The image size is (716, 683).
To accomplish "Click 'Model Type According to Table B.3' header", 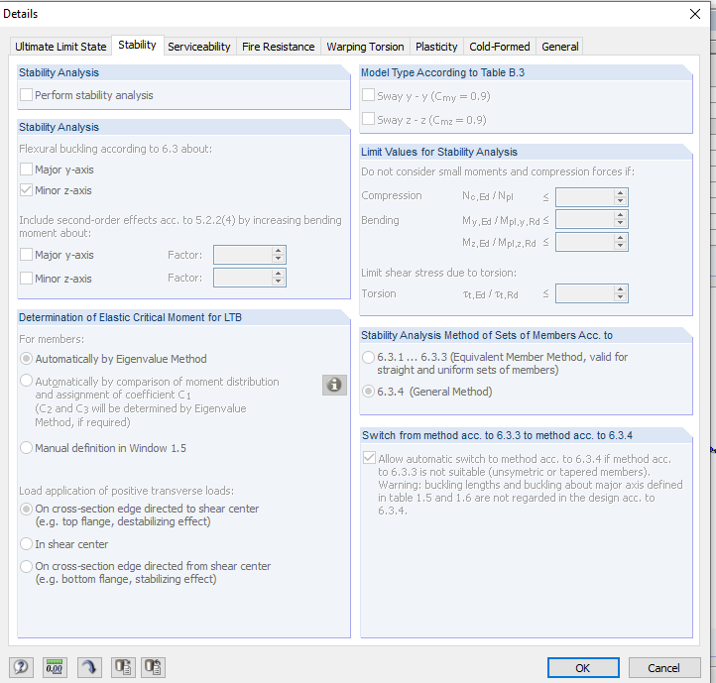I will coord(442,72).
